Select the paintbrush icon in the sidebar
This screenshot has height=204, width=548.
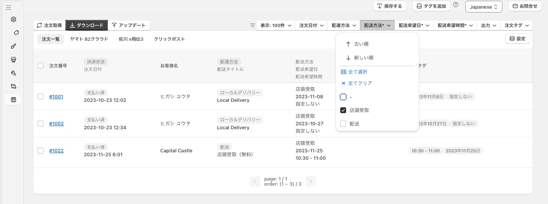pyautogui.click(x=13, y=46)
